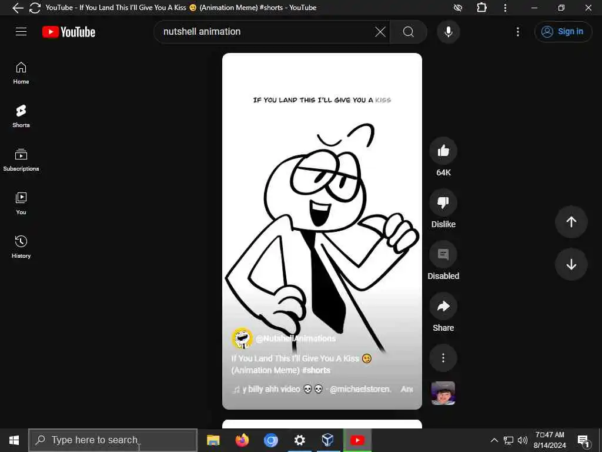
Task: Open the sound source thumbnail
Action: coord(443,393)
